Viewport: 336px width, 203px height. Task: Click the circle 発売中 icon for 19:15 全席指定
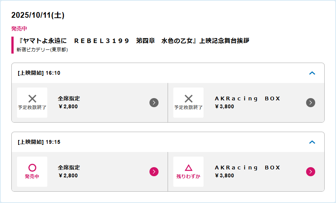[x=32, y=168]
